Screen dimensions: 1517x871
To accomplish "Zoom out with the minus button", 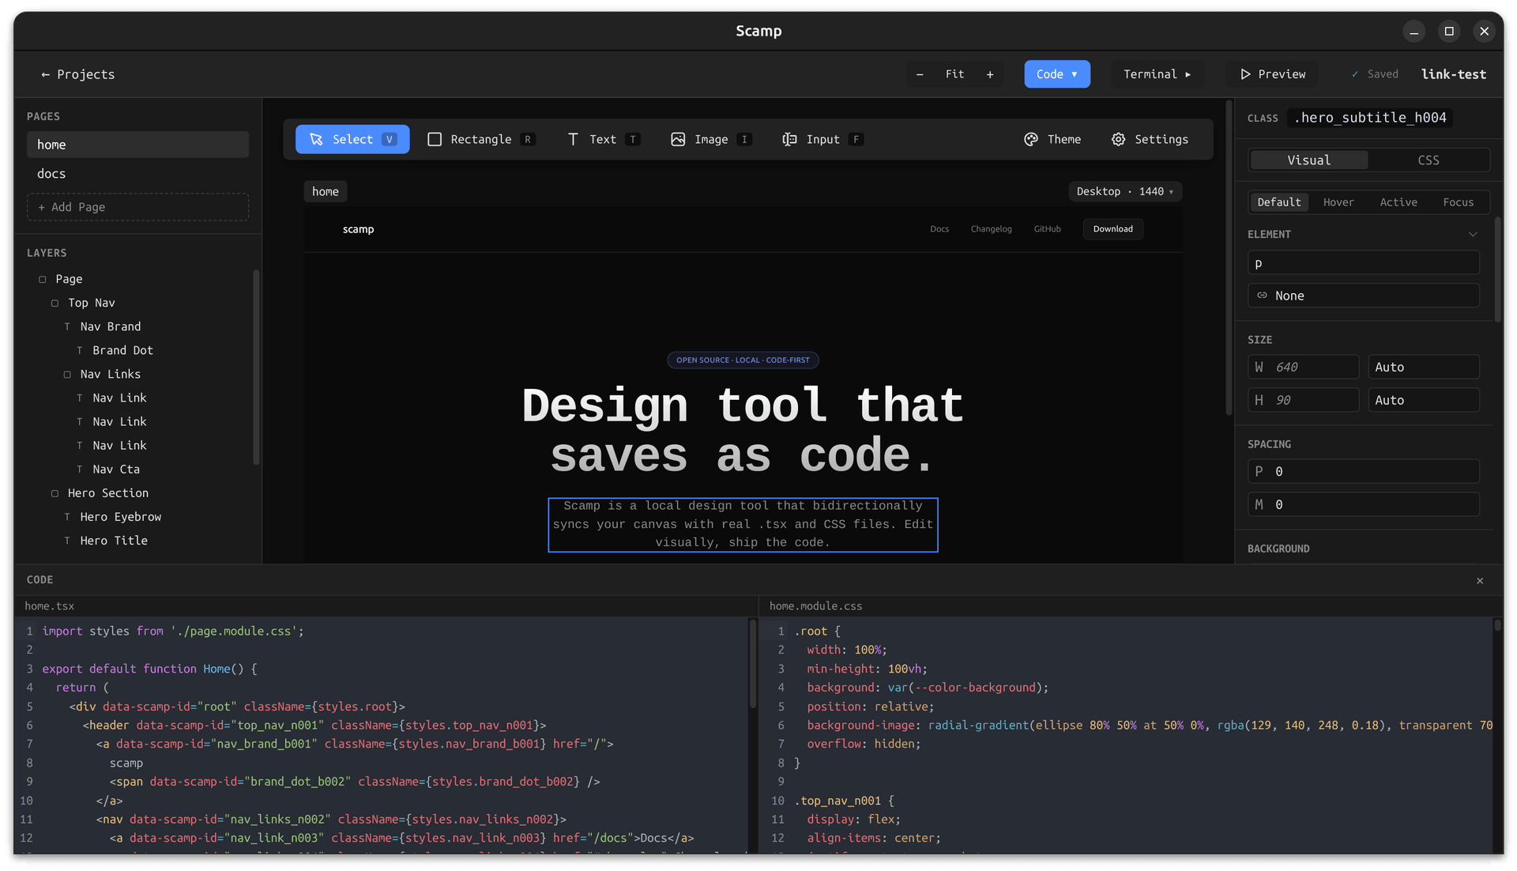I will point(920,74).
